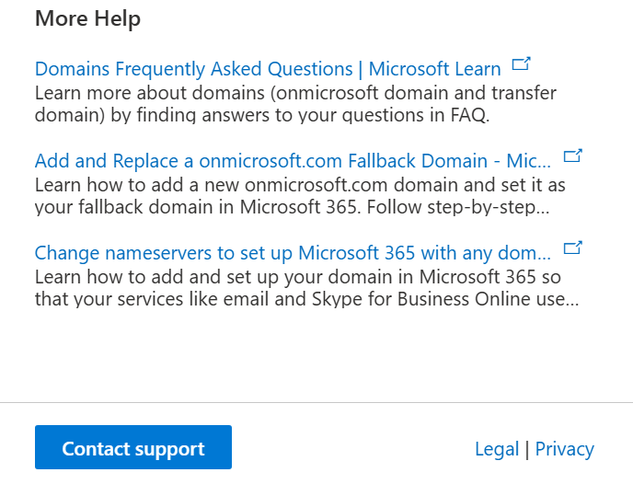Click the Contact support button
This screenshot has width=633, height=484.
(133, 447)
